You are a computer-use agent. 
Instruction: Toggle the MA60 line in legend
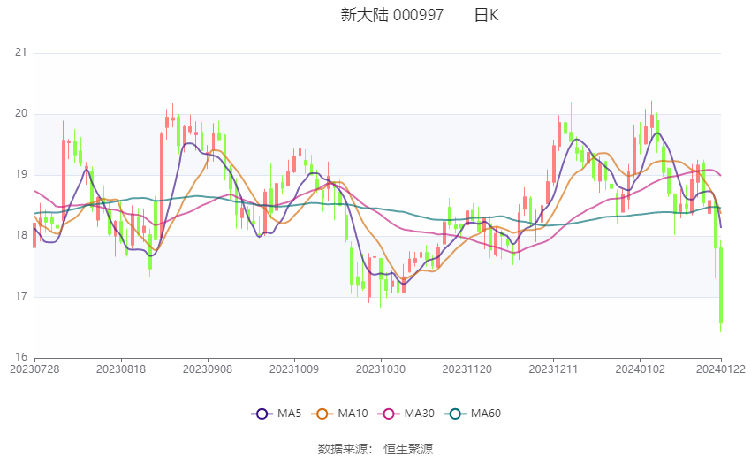pos(473,414)
